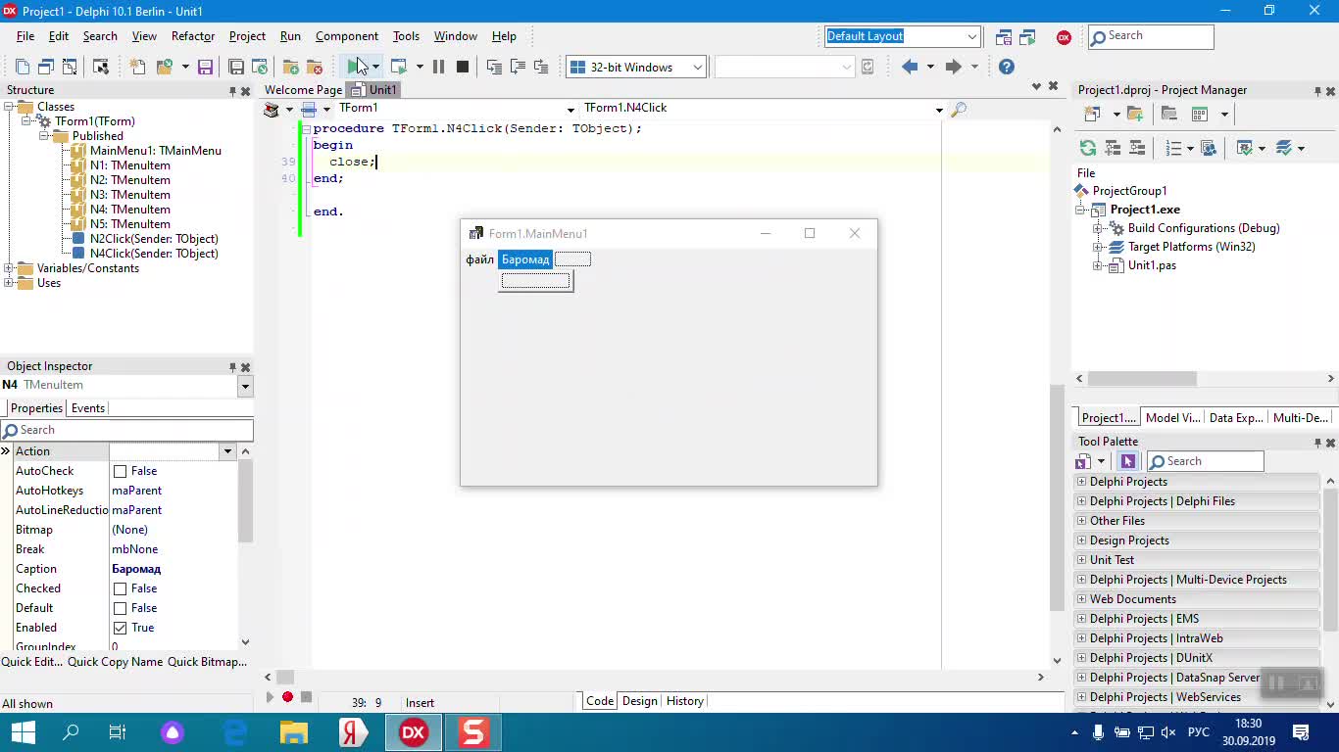Uncheck the Enabled property checkbox
This screenshot has width=1339, height=752.
tap(120, 628)
